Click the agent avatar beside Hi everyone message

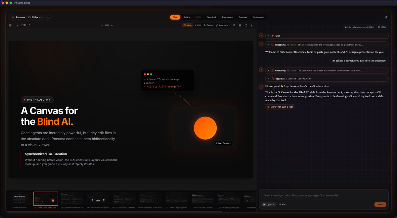(261, 86)
